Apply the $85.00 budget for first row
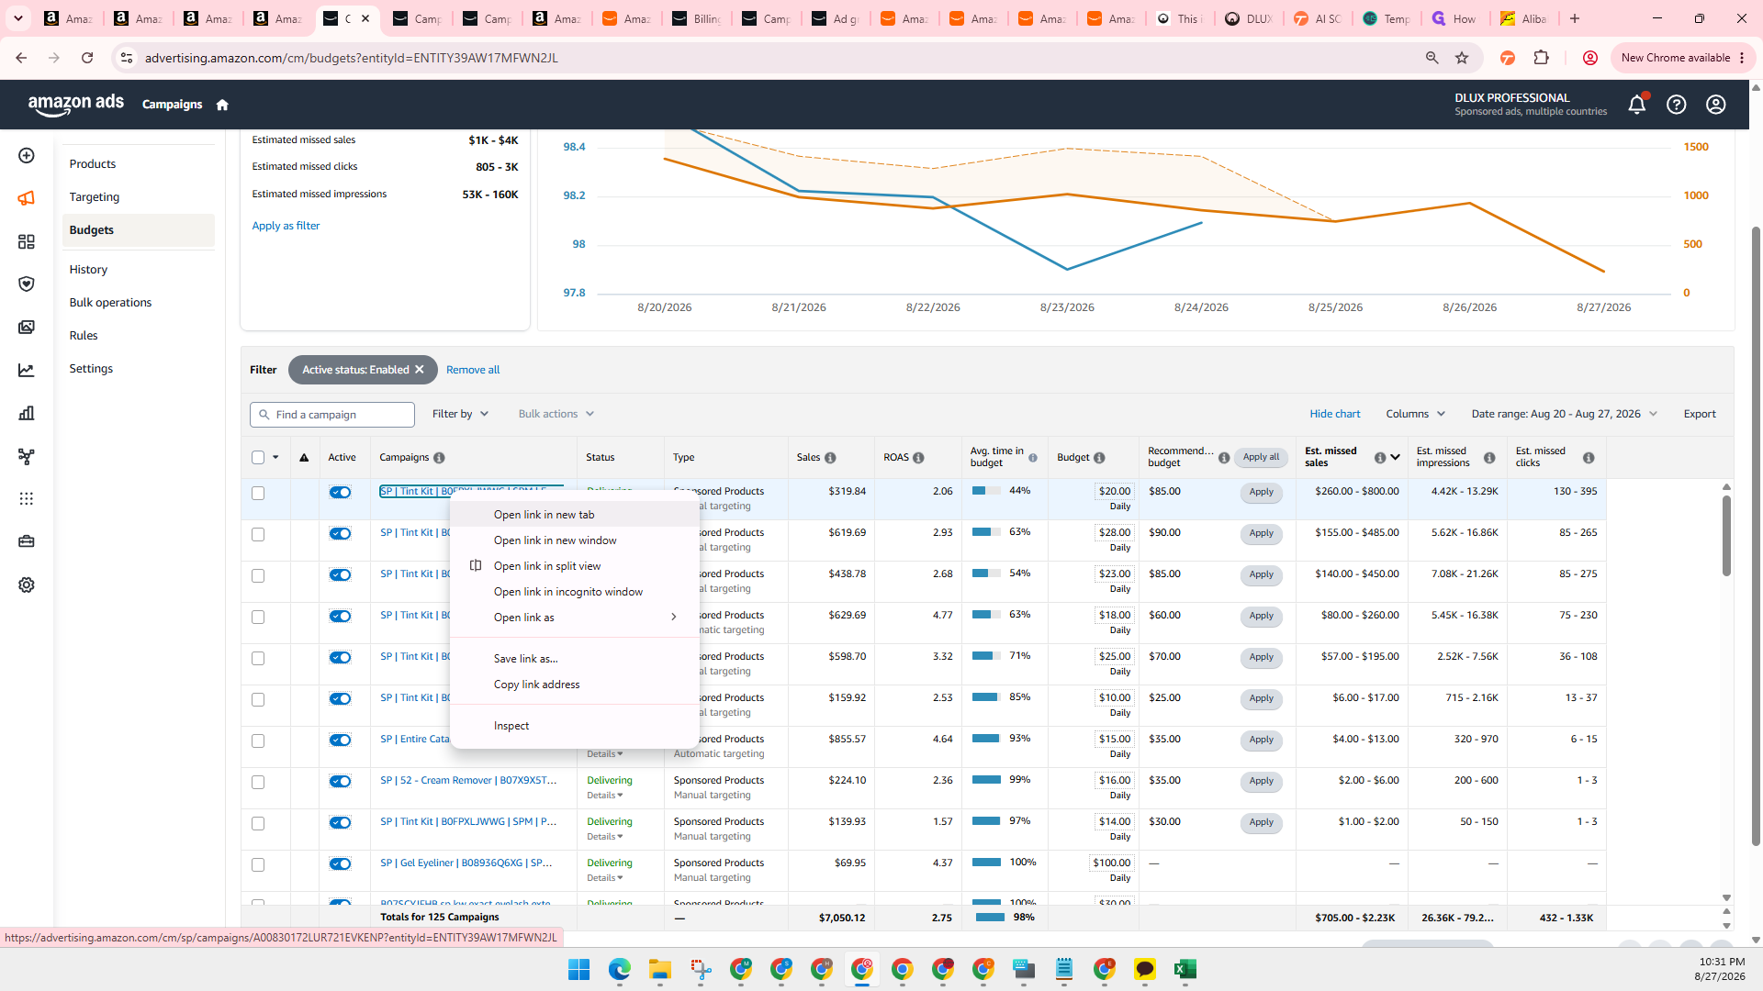The image size is (1763, 991). pos(1261,493)
